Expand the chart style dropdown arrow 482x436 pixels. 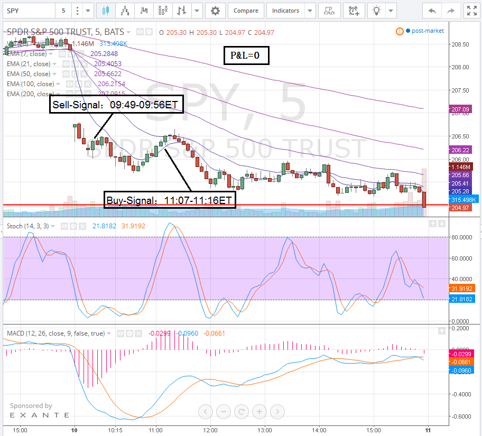click(x=197, y=11)
